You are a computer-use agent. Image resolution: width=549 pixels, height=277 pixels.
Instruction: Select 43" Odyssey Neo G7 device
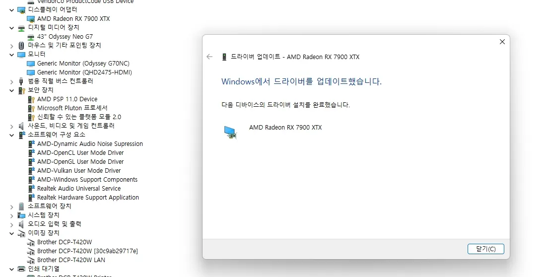(x=65, y=37)
